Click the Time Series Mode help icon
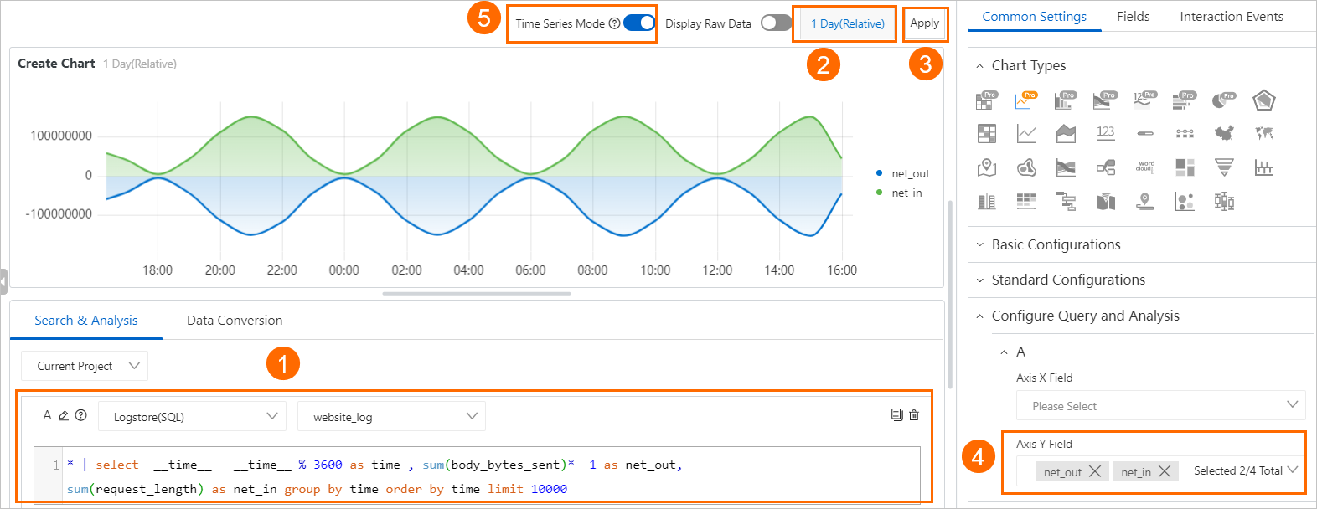This screenshot has width=1317, height=509. (614, 23)
